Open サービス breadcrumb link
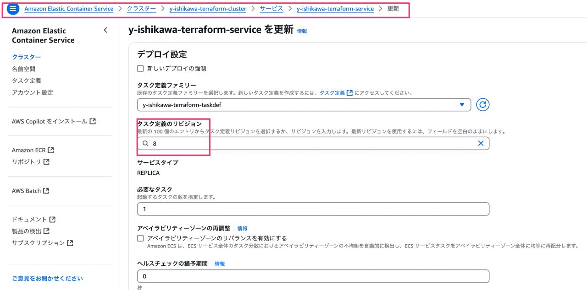Image resolution: width=587 pixels, height=290 pixels. [271, 9]
